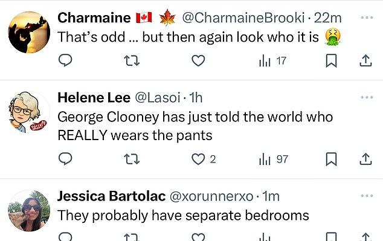Share Charmaine's tweet
The width and height of the screenshot is (383, 241).
coord(365,60)
